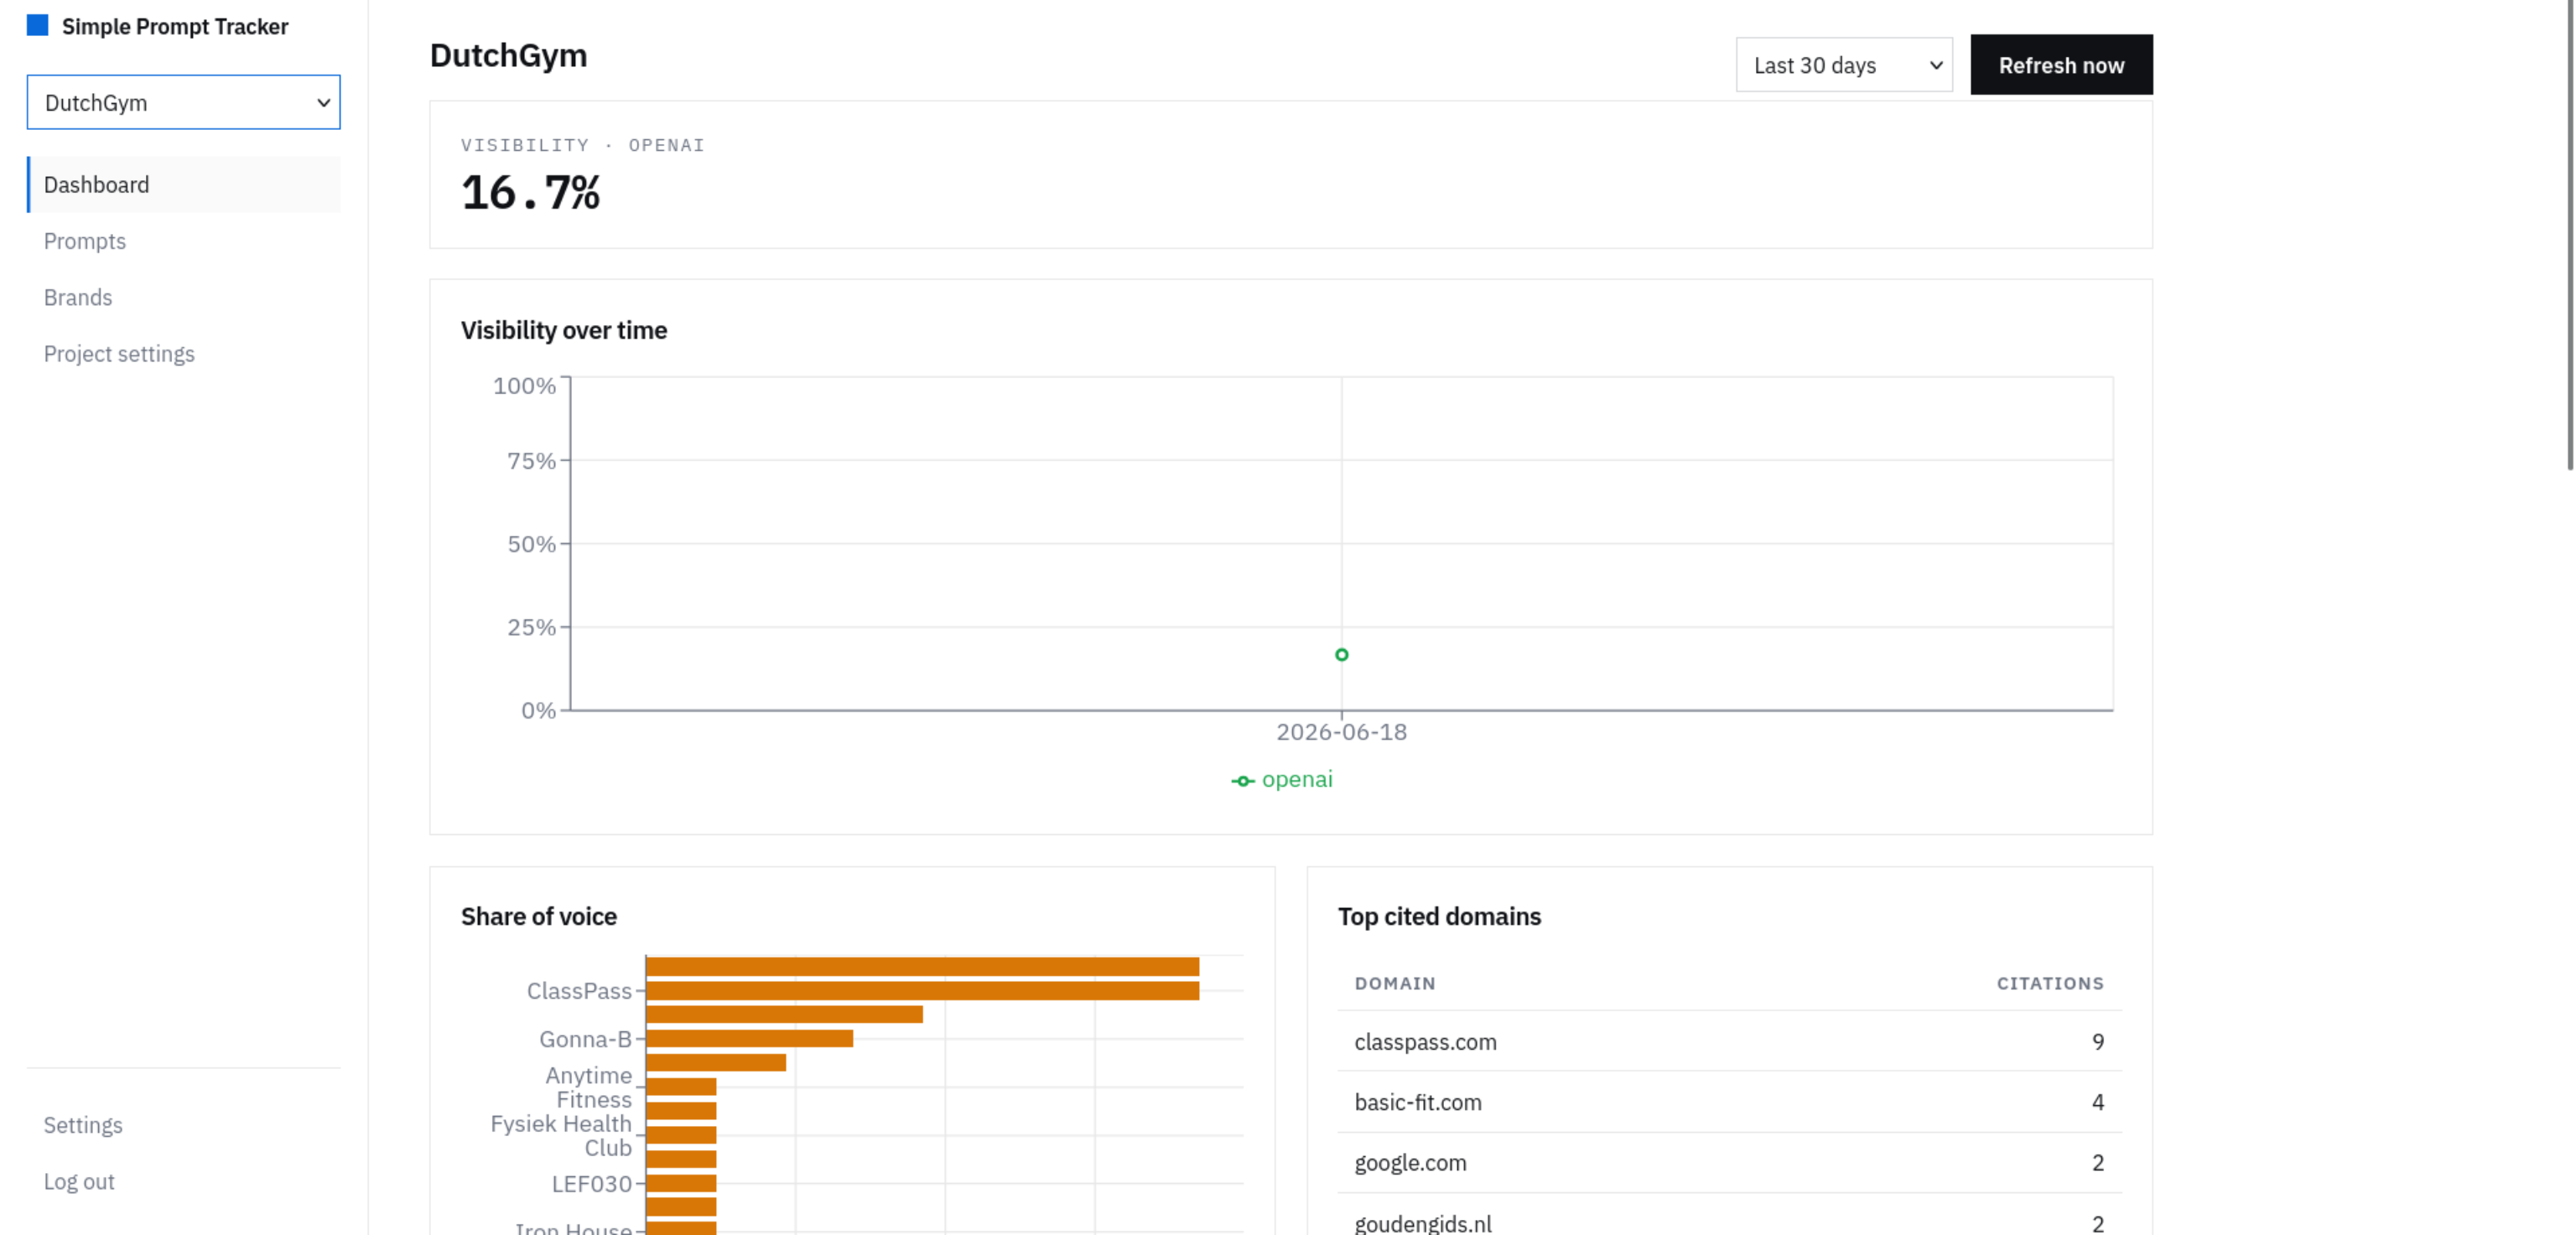The height and width of the screenshot is (1235, 2576).
Task: Click the page vertical scrollbar thumb
Action: pos(2570,235)
